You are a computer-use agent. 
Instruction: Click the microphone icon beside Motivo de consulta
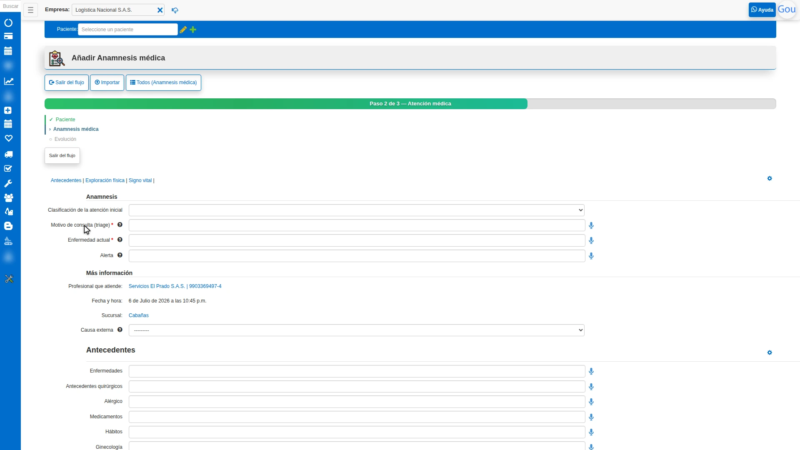coord(591,225)
